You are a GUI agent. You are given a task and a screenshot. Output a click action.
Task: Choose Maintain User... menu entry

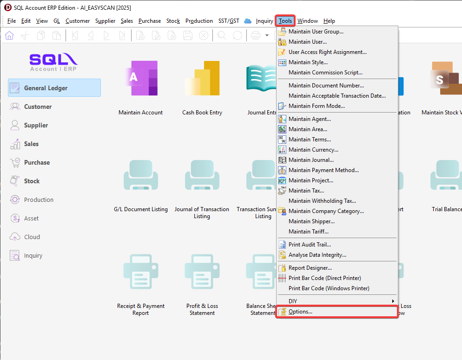pos(307,42)
